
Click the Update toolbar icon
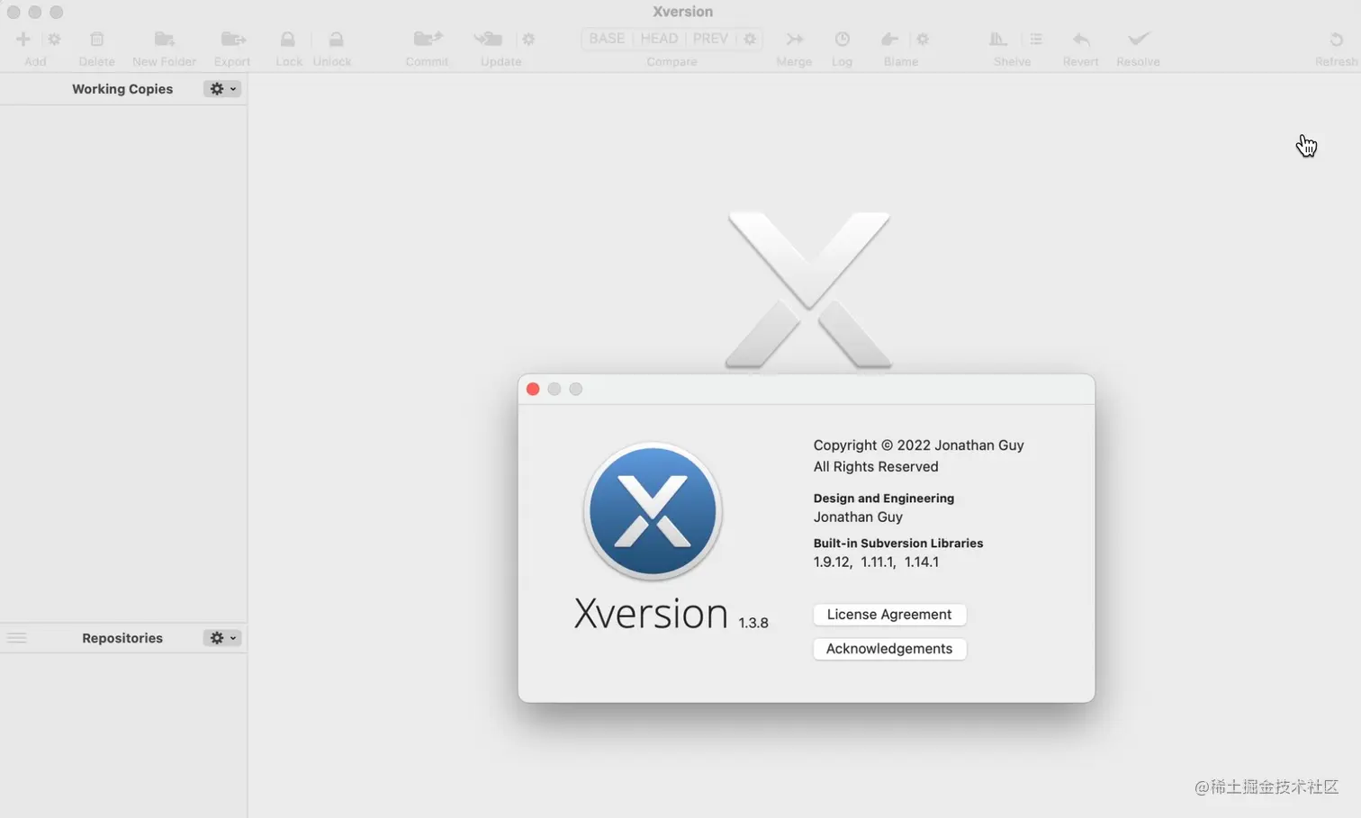point(489,39)
